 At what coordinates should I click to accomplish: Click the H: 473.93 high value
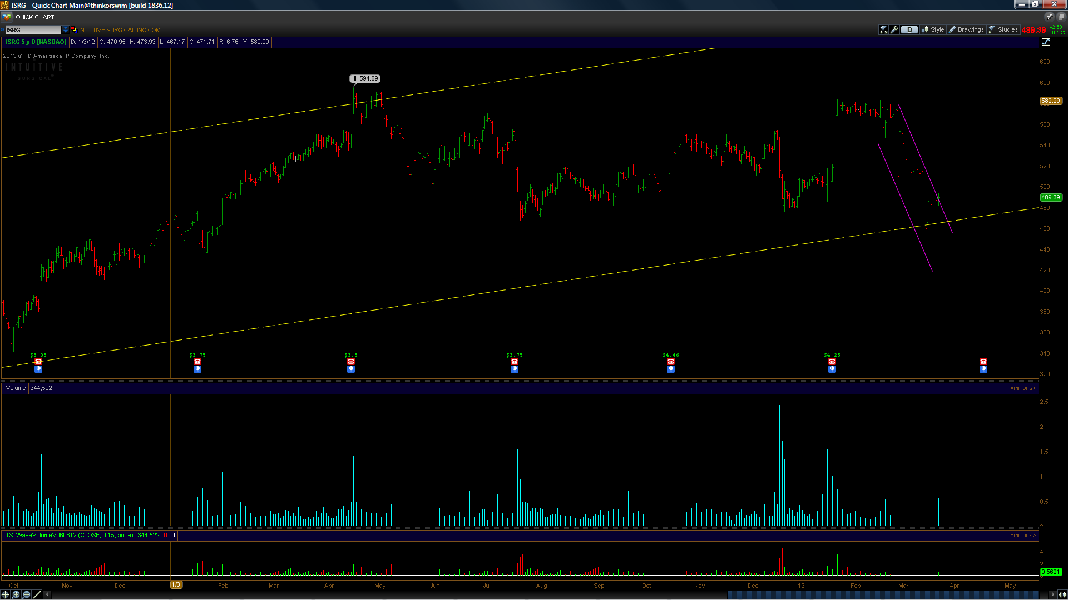click(x=143, y=42)
